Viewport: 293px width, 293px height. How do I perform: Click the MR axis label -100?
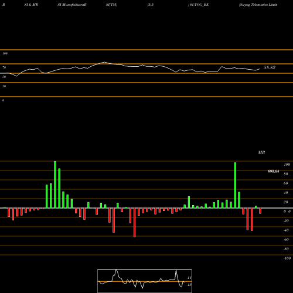287,258
